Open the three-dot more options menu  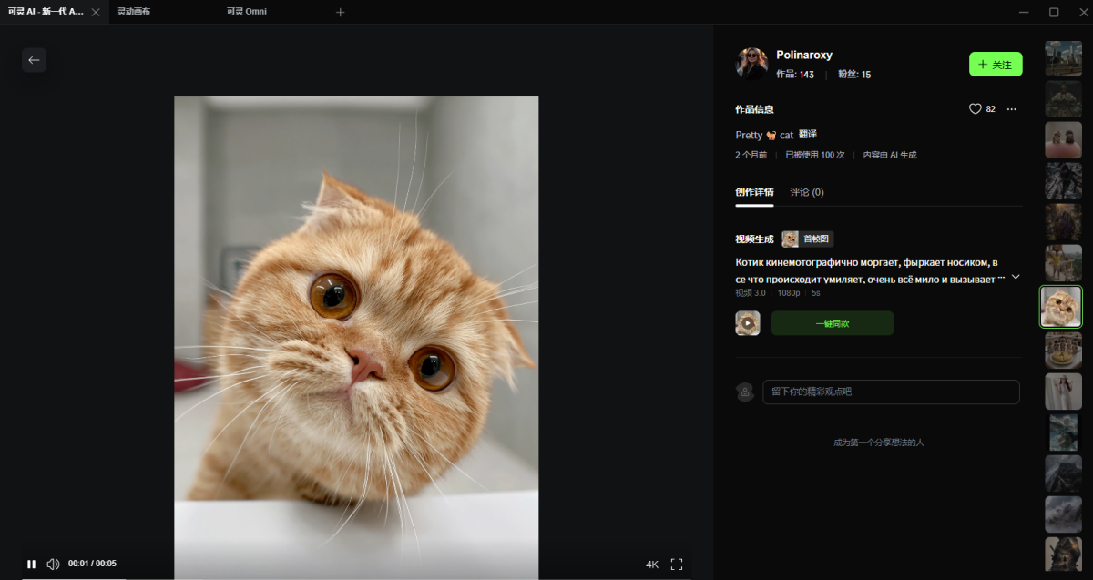click(1011, 108)
